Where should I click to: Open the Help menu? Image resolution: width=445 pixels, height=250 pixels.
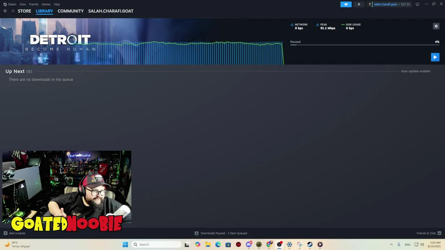(x=57, y=4)
